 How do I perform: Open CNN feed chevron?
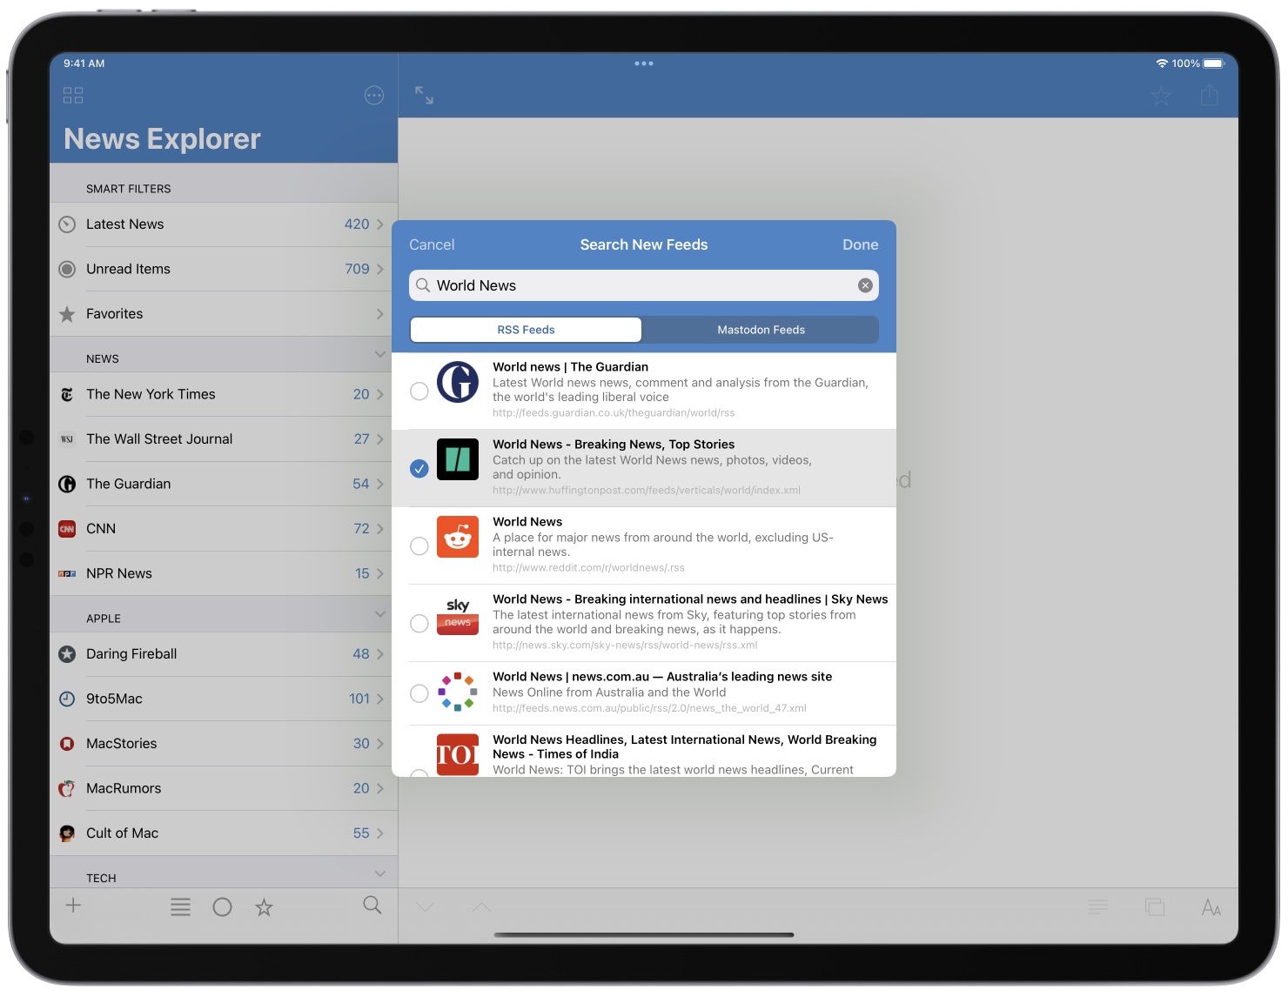pos(380,529)
